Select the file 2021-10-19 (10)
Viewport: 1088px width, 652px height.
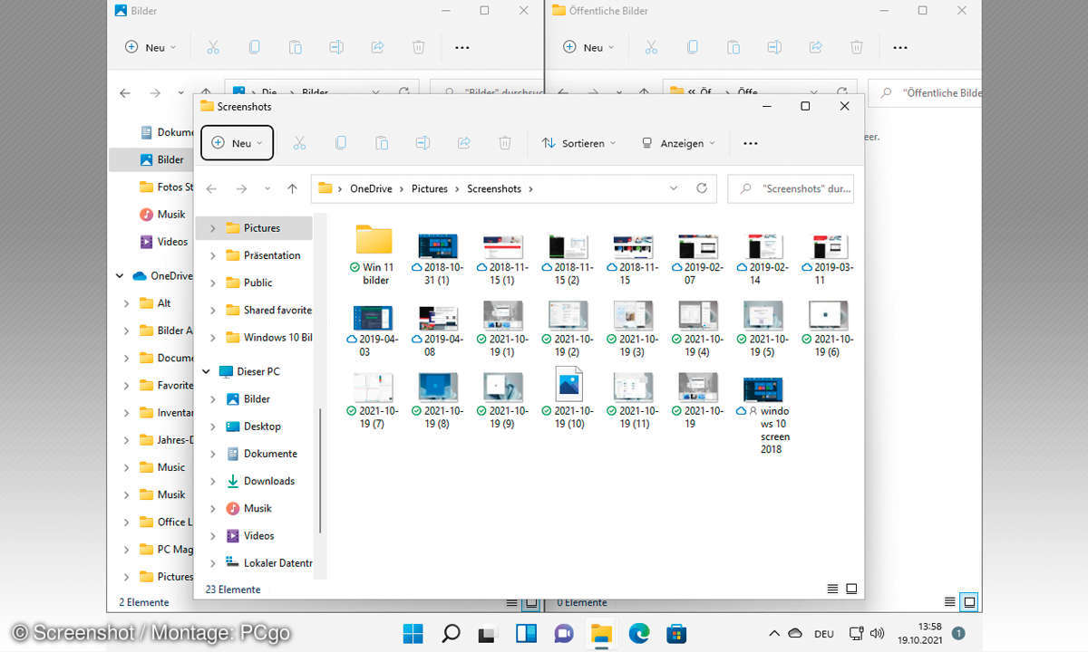pyautogui.click(x=568, y=399)
